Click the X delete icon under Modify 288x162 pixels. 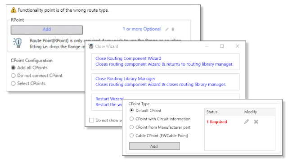pyautogui.click(x=256, y=121)
